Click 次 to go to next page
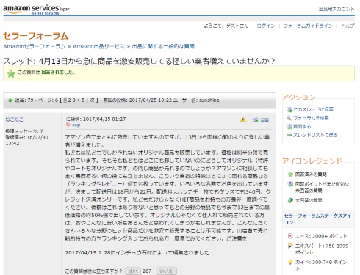Image resolution: width=360 pixels, height=275 pixels. [92, 100]
